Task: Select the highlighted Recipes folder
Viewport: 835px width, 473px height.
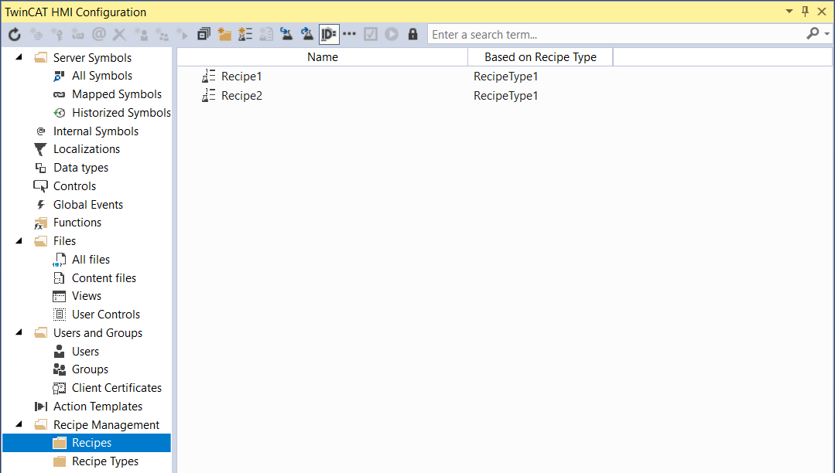Action: 86,443
